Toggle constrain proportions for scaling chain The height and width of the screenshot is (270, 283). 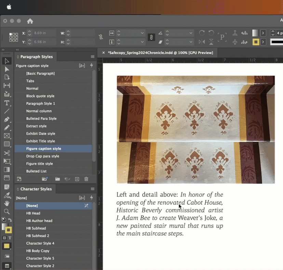(151, 37)
